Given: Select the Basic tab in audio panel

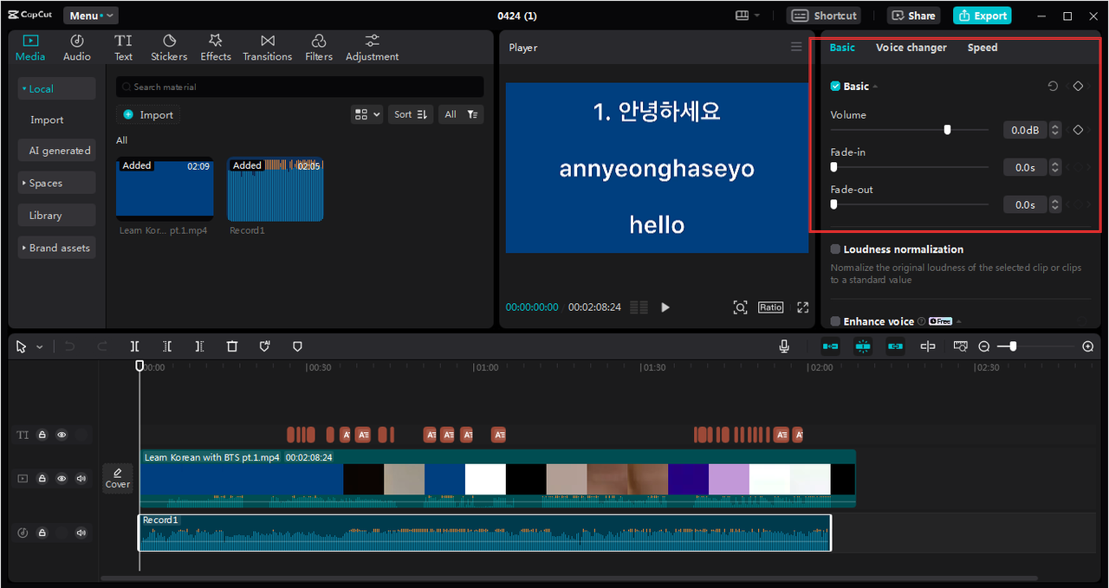Looking at the screenshot, I should tap(842, 48).
